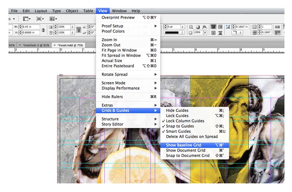Expand the Extras submenu
The height and width of the screenshot is (192, 292).
pyautogui.click(x=128, y=105)
